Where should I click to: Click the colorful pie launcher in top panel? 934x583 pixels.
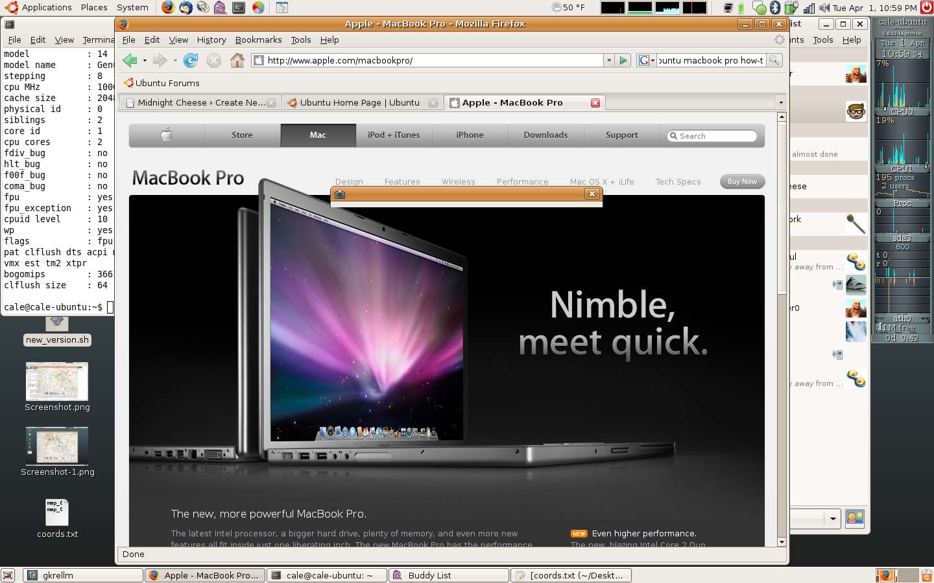tap(258, 8)
